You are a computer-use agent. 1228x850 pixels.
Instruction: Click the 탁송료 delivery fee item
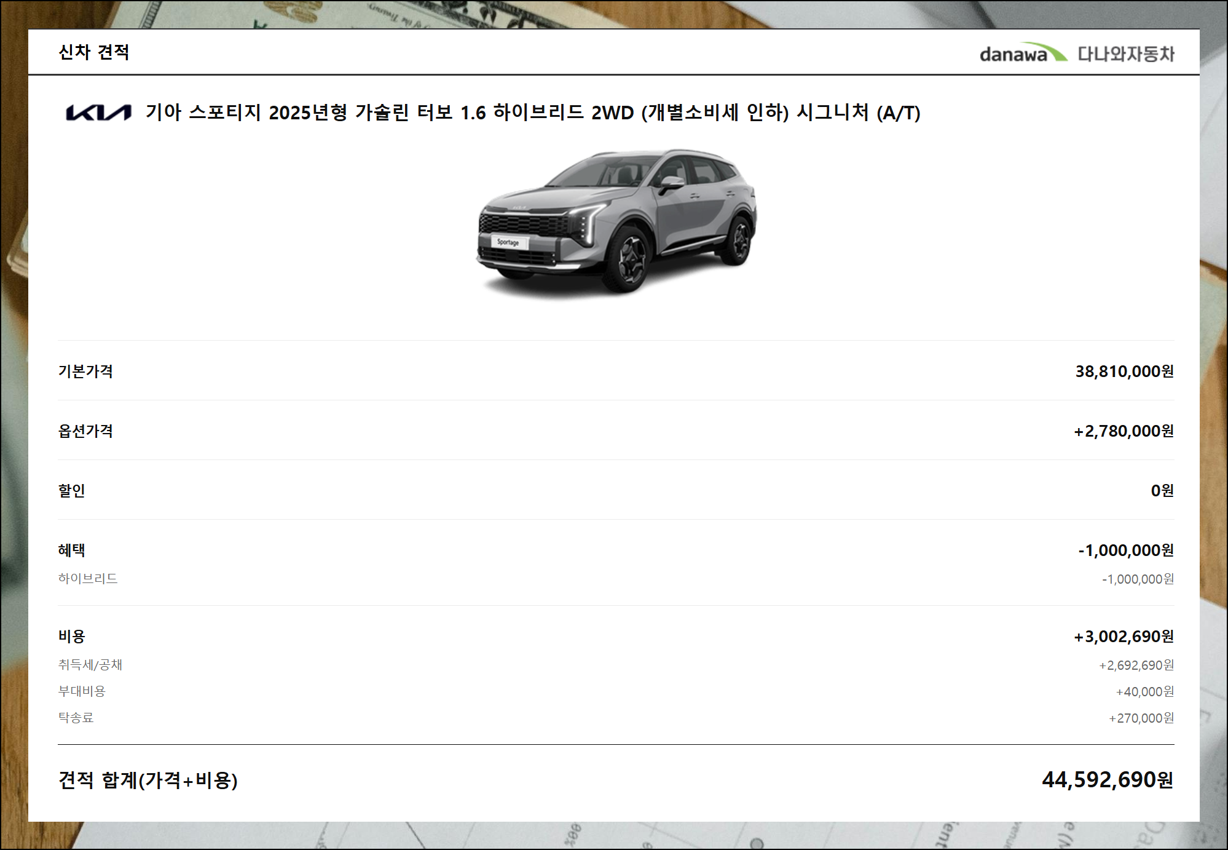tap(76, 717)
